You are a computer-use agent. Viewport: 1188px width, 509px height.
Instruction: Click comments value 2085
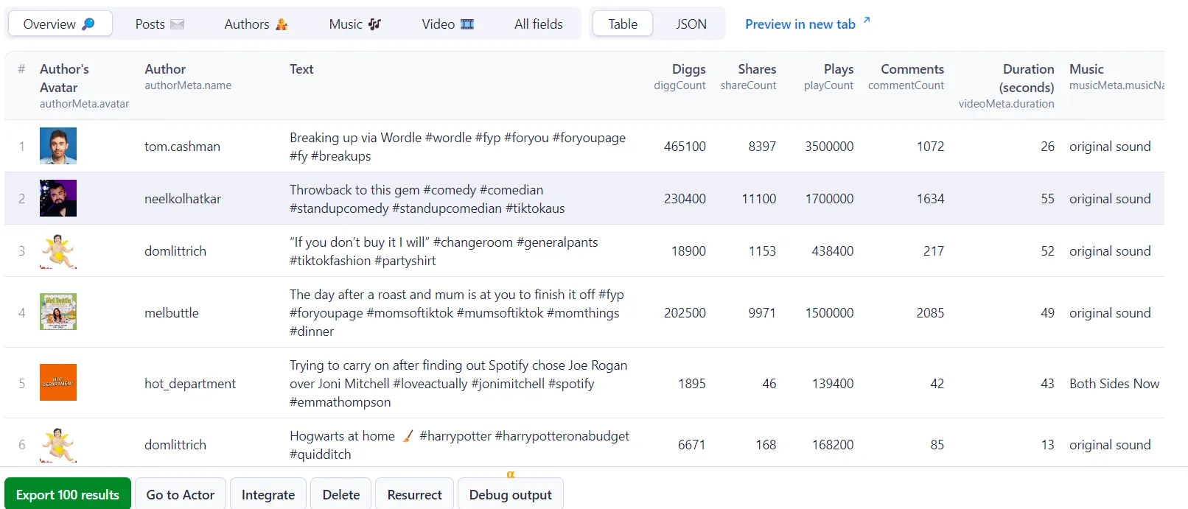930,312
